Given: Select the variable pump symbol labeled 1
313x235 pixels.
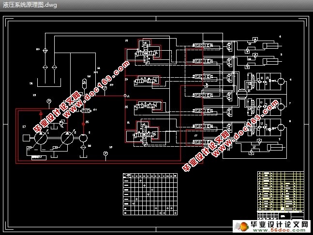Looking at the screenshot, I should (x=41, y=138).
